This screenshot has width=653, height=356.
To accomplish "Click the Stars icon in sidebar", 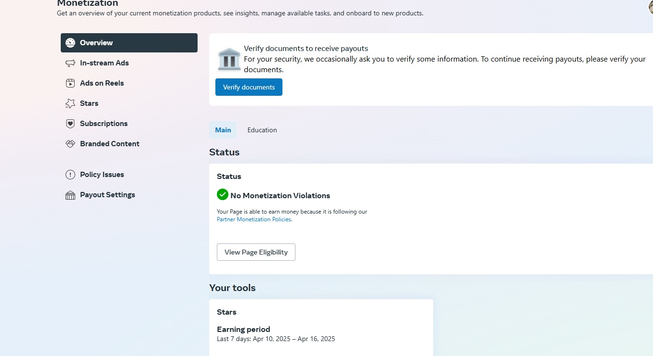I will tap(70, 103).
